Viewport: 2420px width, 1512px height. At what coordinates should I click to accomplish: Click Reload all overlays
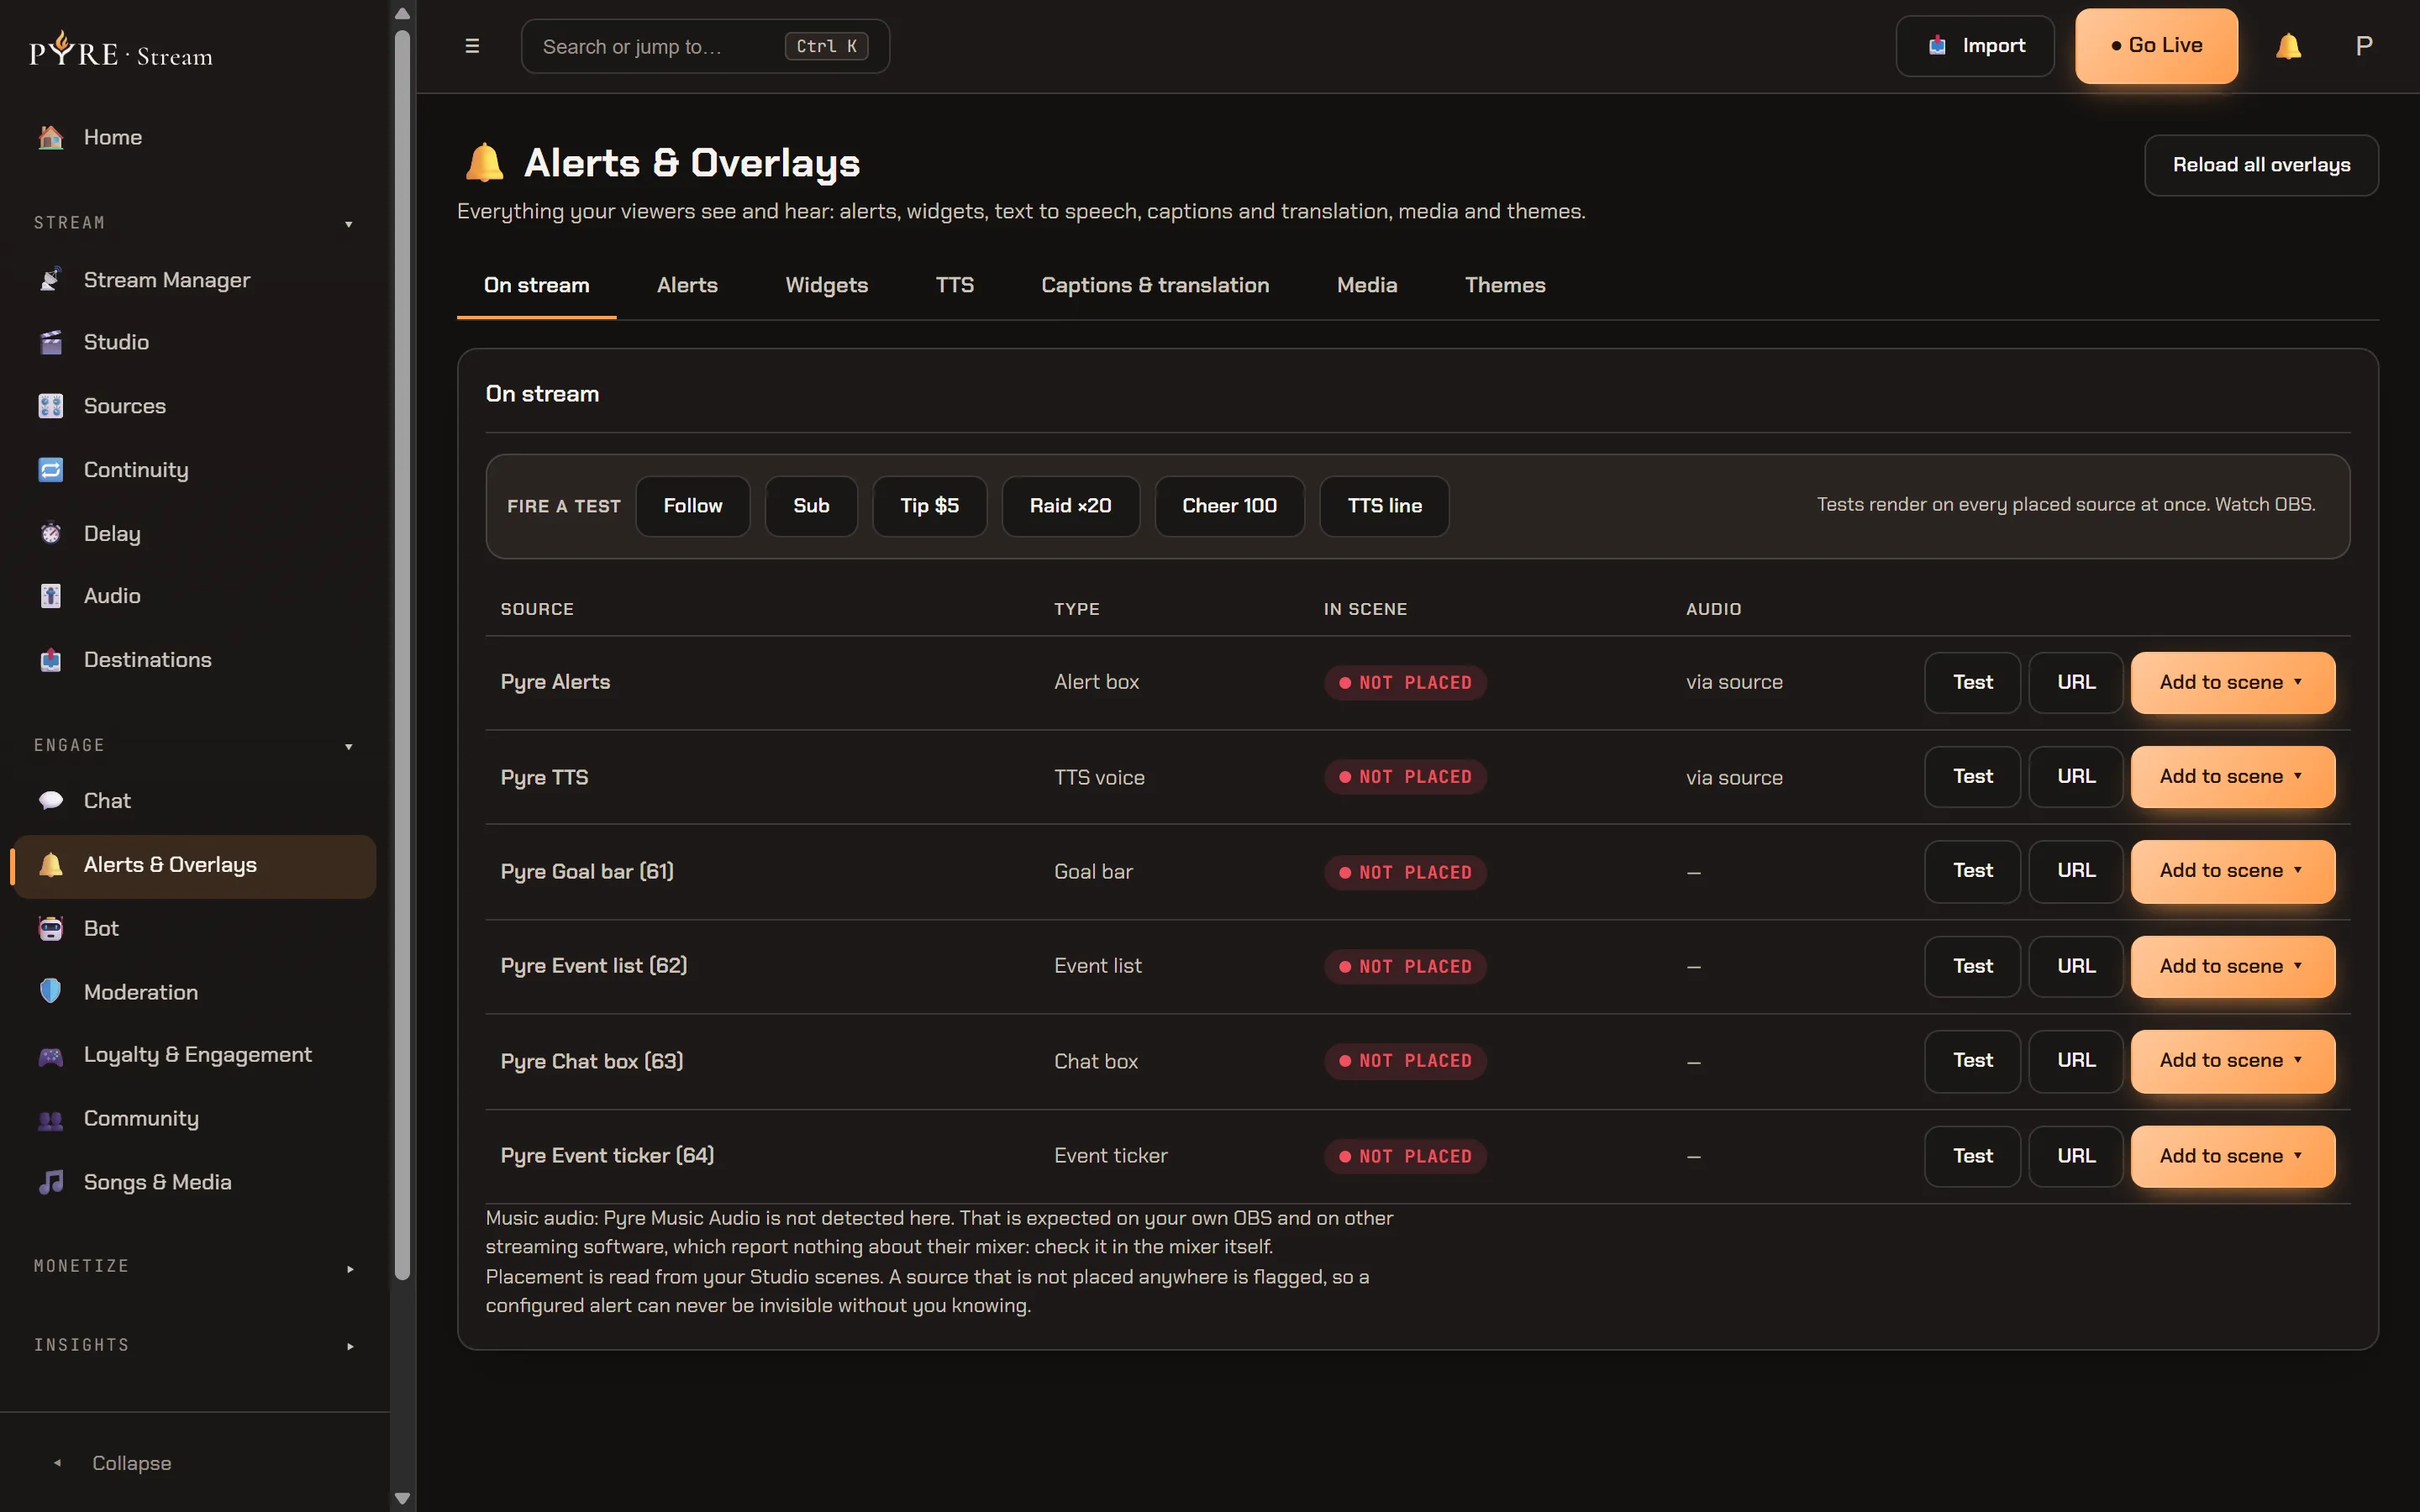2261,165
